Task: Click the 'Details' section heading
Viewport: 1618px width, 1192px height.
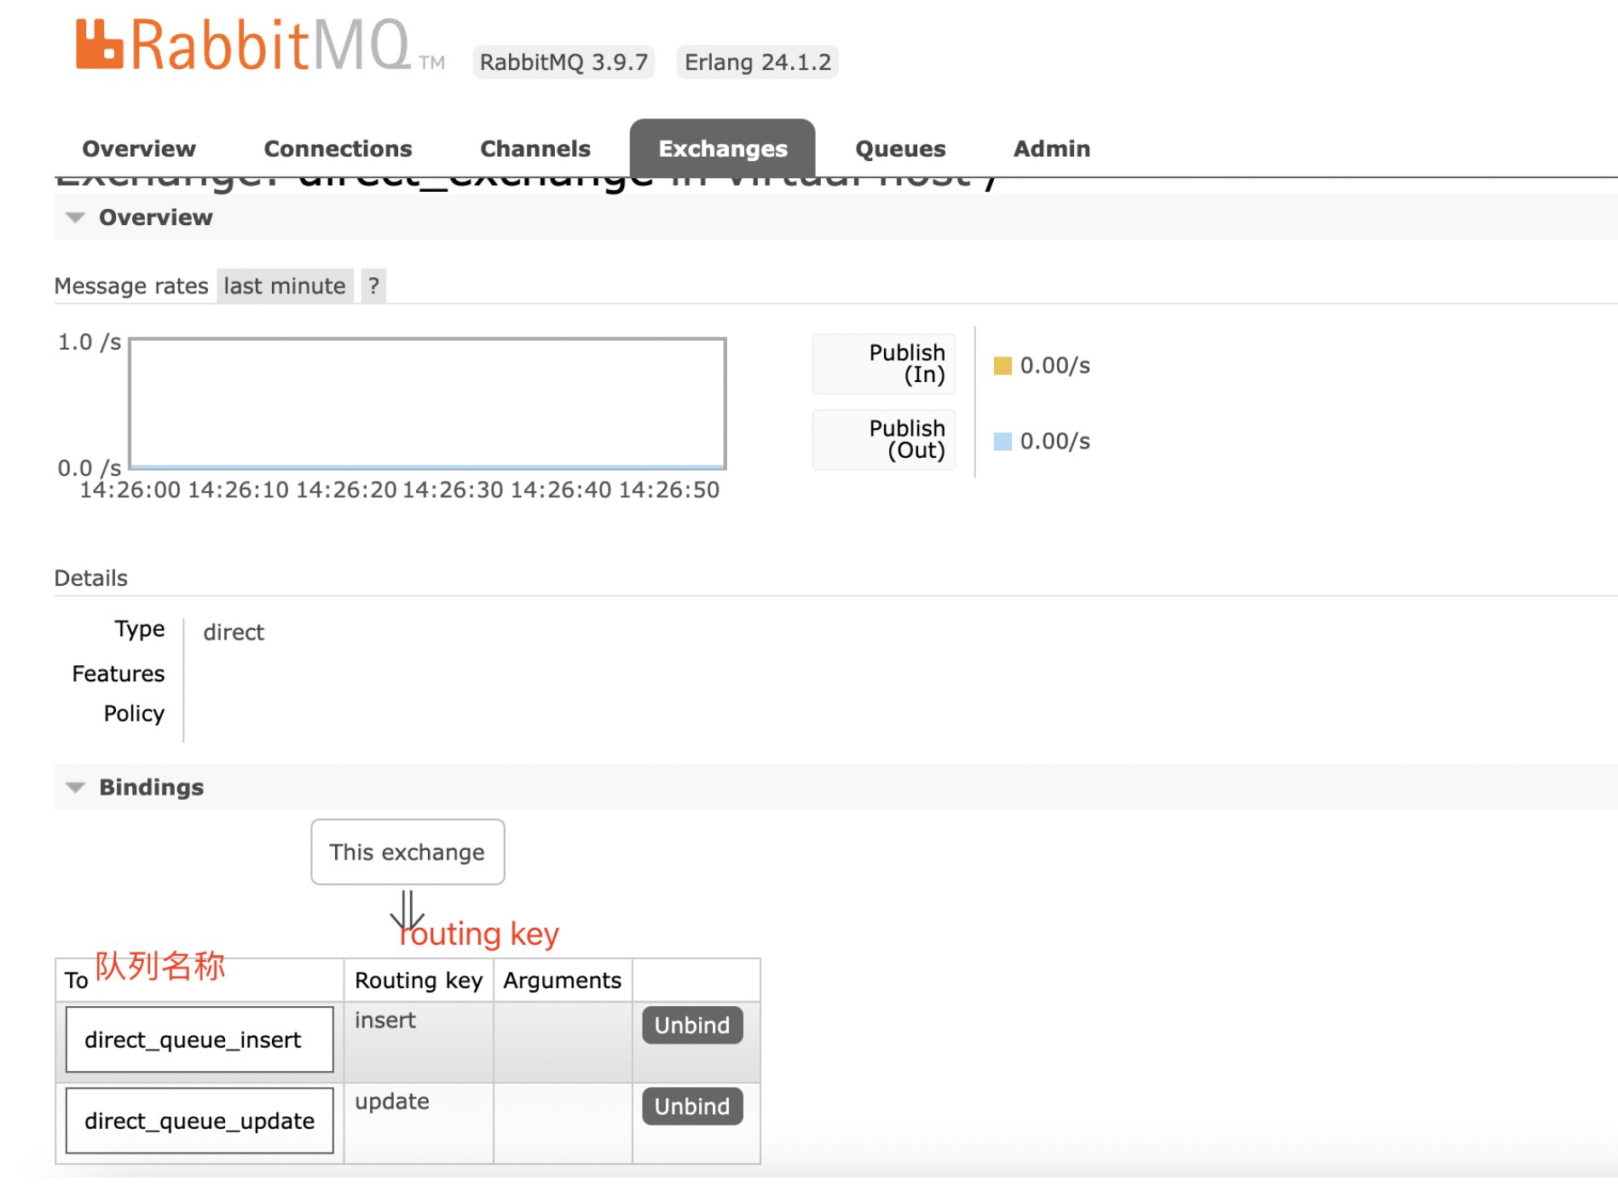Action: point(91,578)
